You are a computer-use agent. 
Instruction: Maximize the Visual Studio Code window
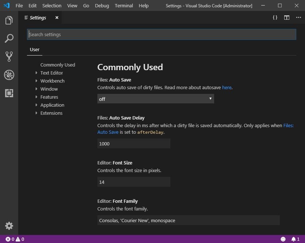click(280, 5)
